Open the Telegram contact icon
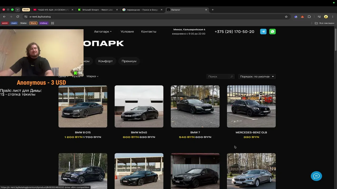The width and height of the screenshot is (337, 189). [263, 31]
